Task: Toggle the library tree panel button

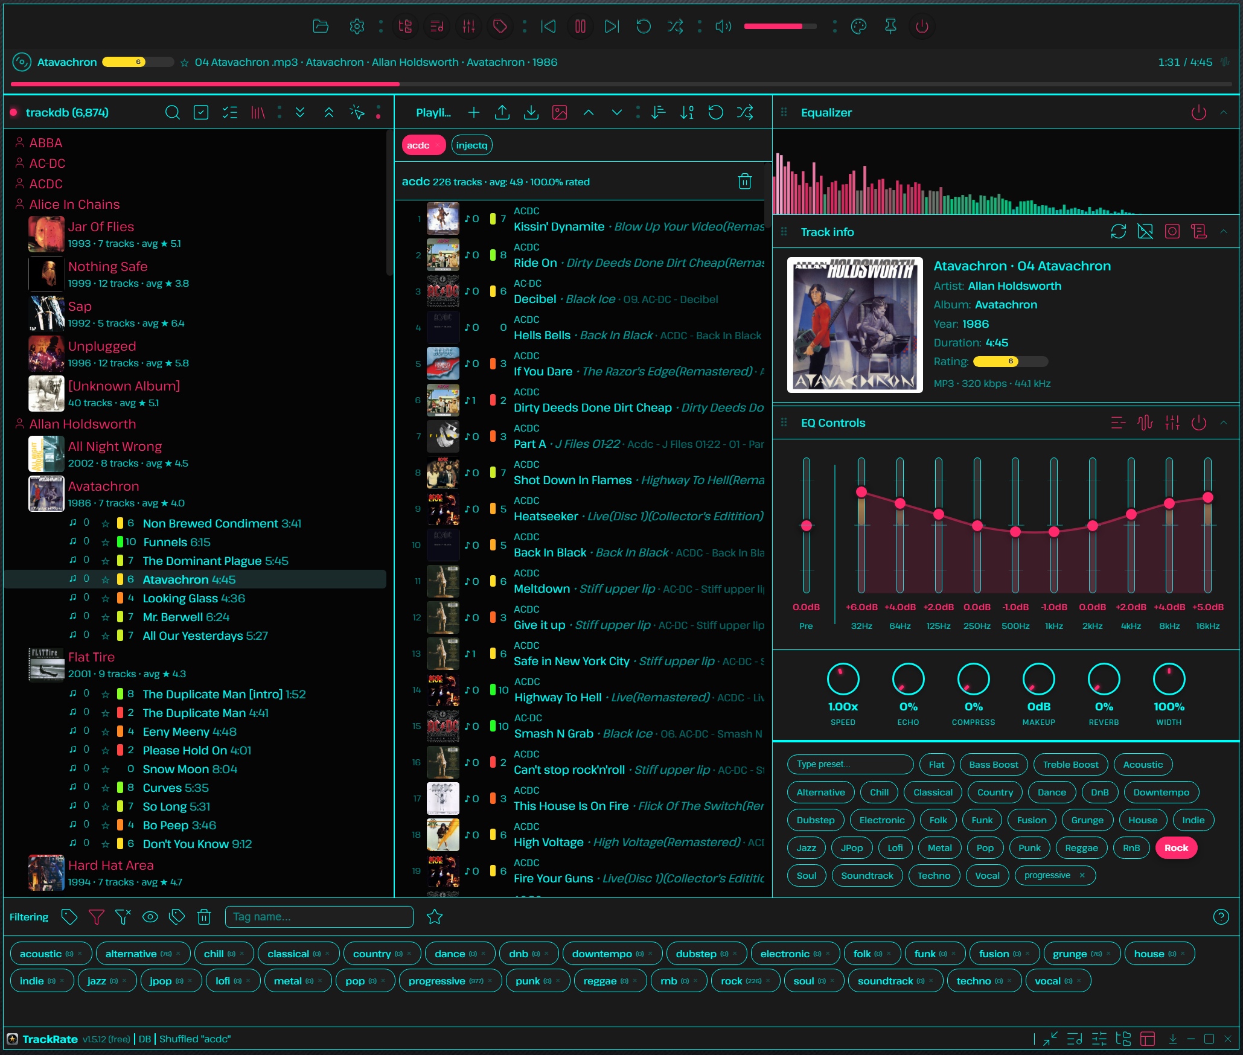Action: [x=405, y=26]
